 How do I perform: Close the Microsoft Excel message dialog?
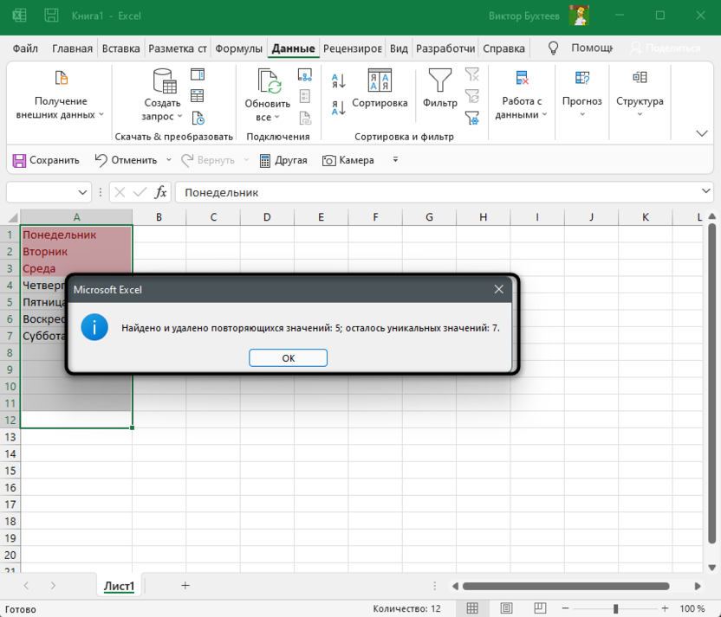(498, 289)
